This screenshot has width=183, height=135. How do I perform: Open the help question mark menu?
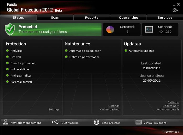tap(175, 10)
